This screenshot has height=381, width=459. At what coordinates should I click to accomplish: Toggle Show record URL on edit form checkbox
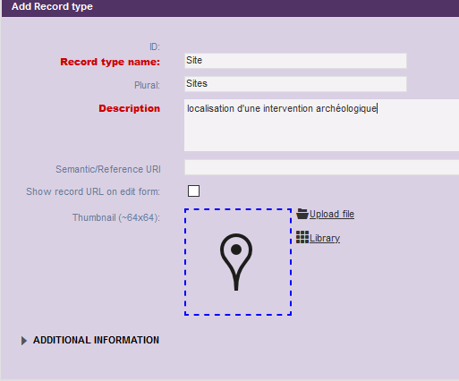193,190
